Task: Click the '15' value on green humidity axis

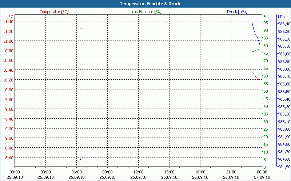Action: pyautogui.click(x=266, y=144)
